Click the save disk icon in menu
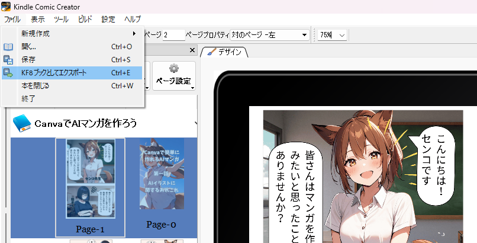 (8, 59)
